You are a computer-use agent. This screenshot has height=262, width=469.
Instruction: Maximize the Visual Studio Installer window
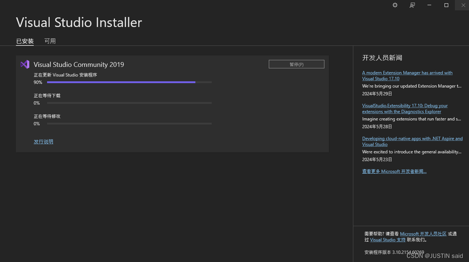click(x=446, y=5)
